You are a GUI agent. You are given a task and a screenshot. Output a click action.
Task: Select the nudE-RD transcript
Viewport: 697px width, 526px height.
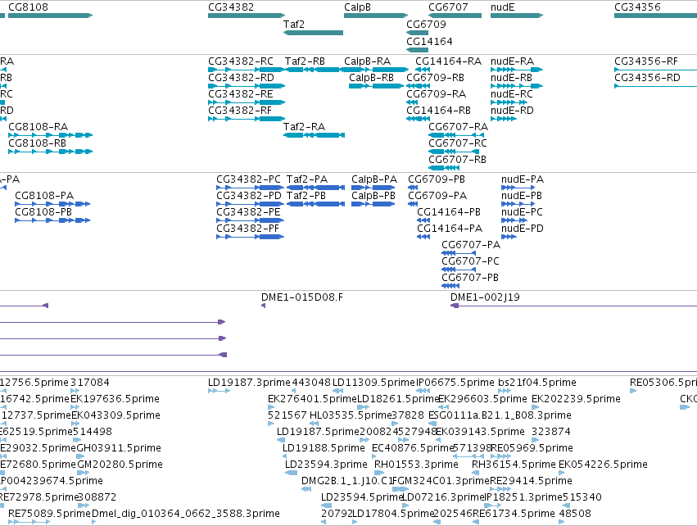point(512,111)
